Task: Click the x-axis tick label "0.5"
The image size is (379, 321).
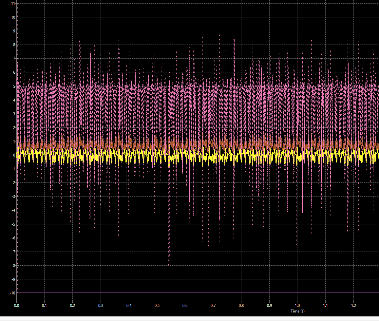Action: pyautogui.click(x=157, y=306)
